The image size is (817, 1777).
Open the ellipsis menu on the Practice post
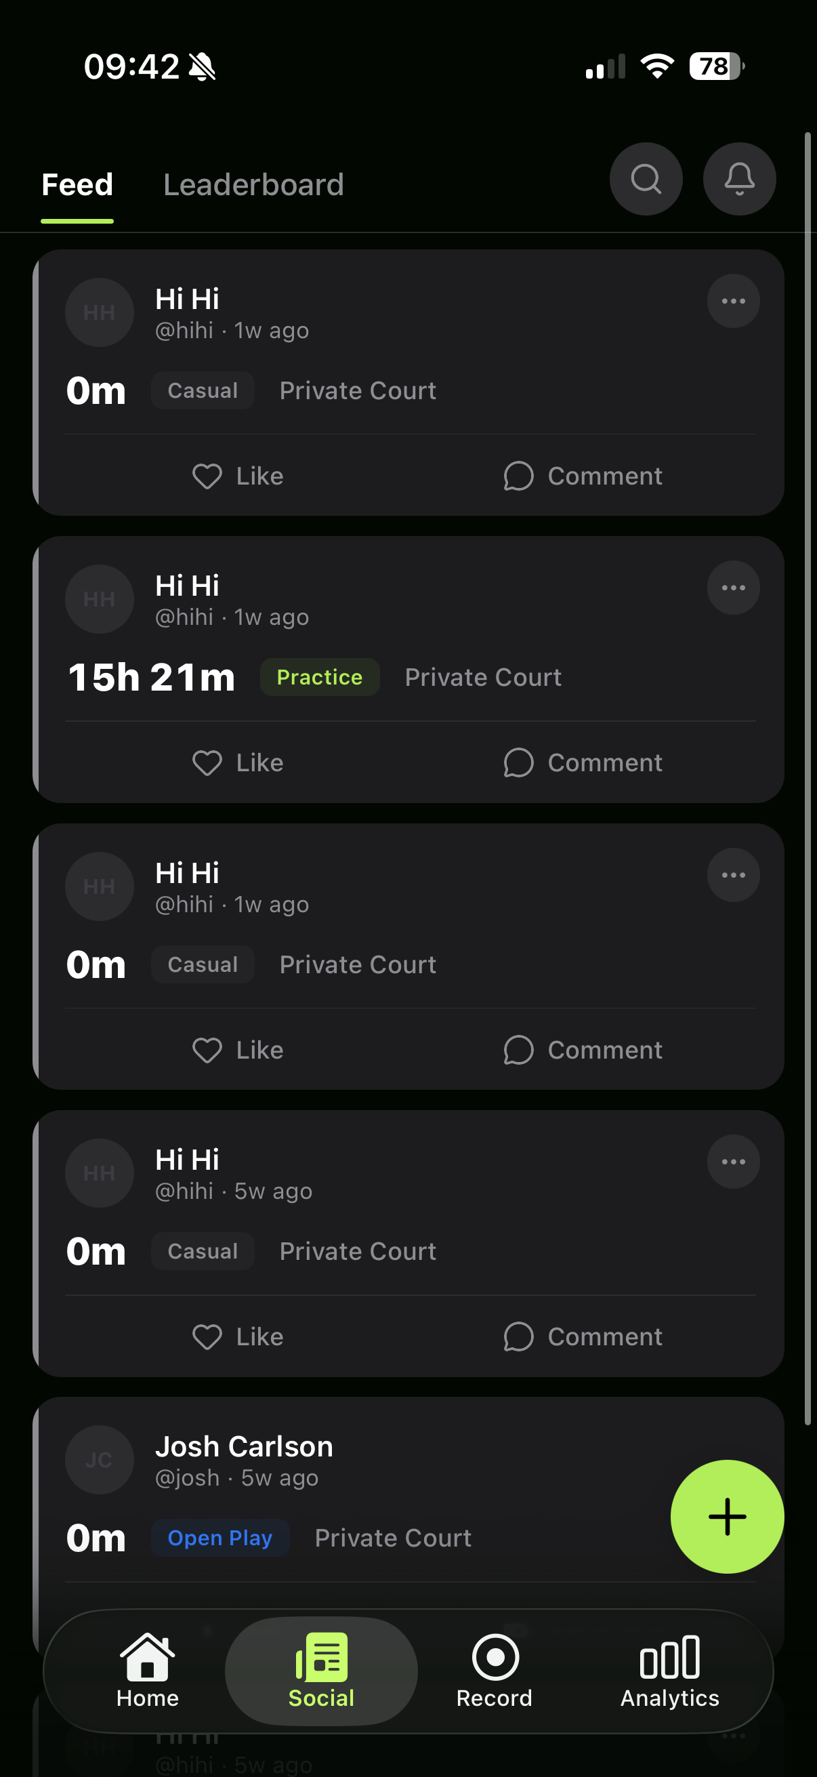click(x=733, y=587)
